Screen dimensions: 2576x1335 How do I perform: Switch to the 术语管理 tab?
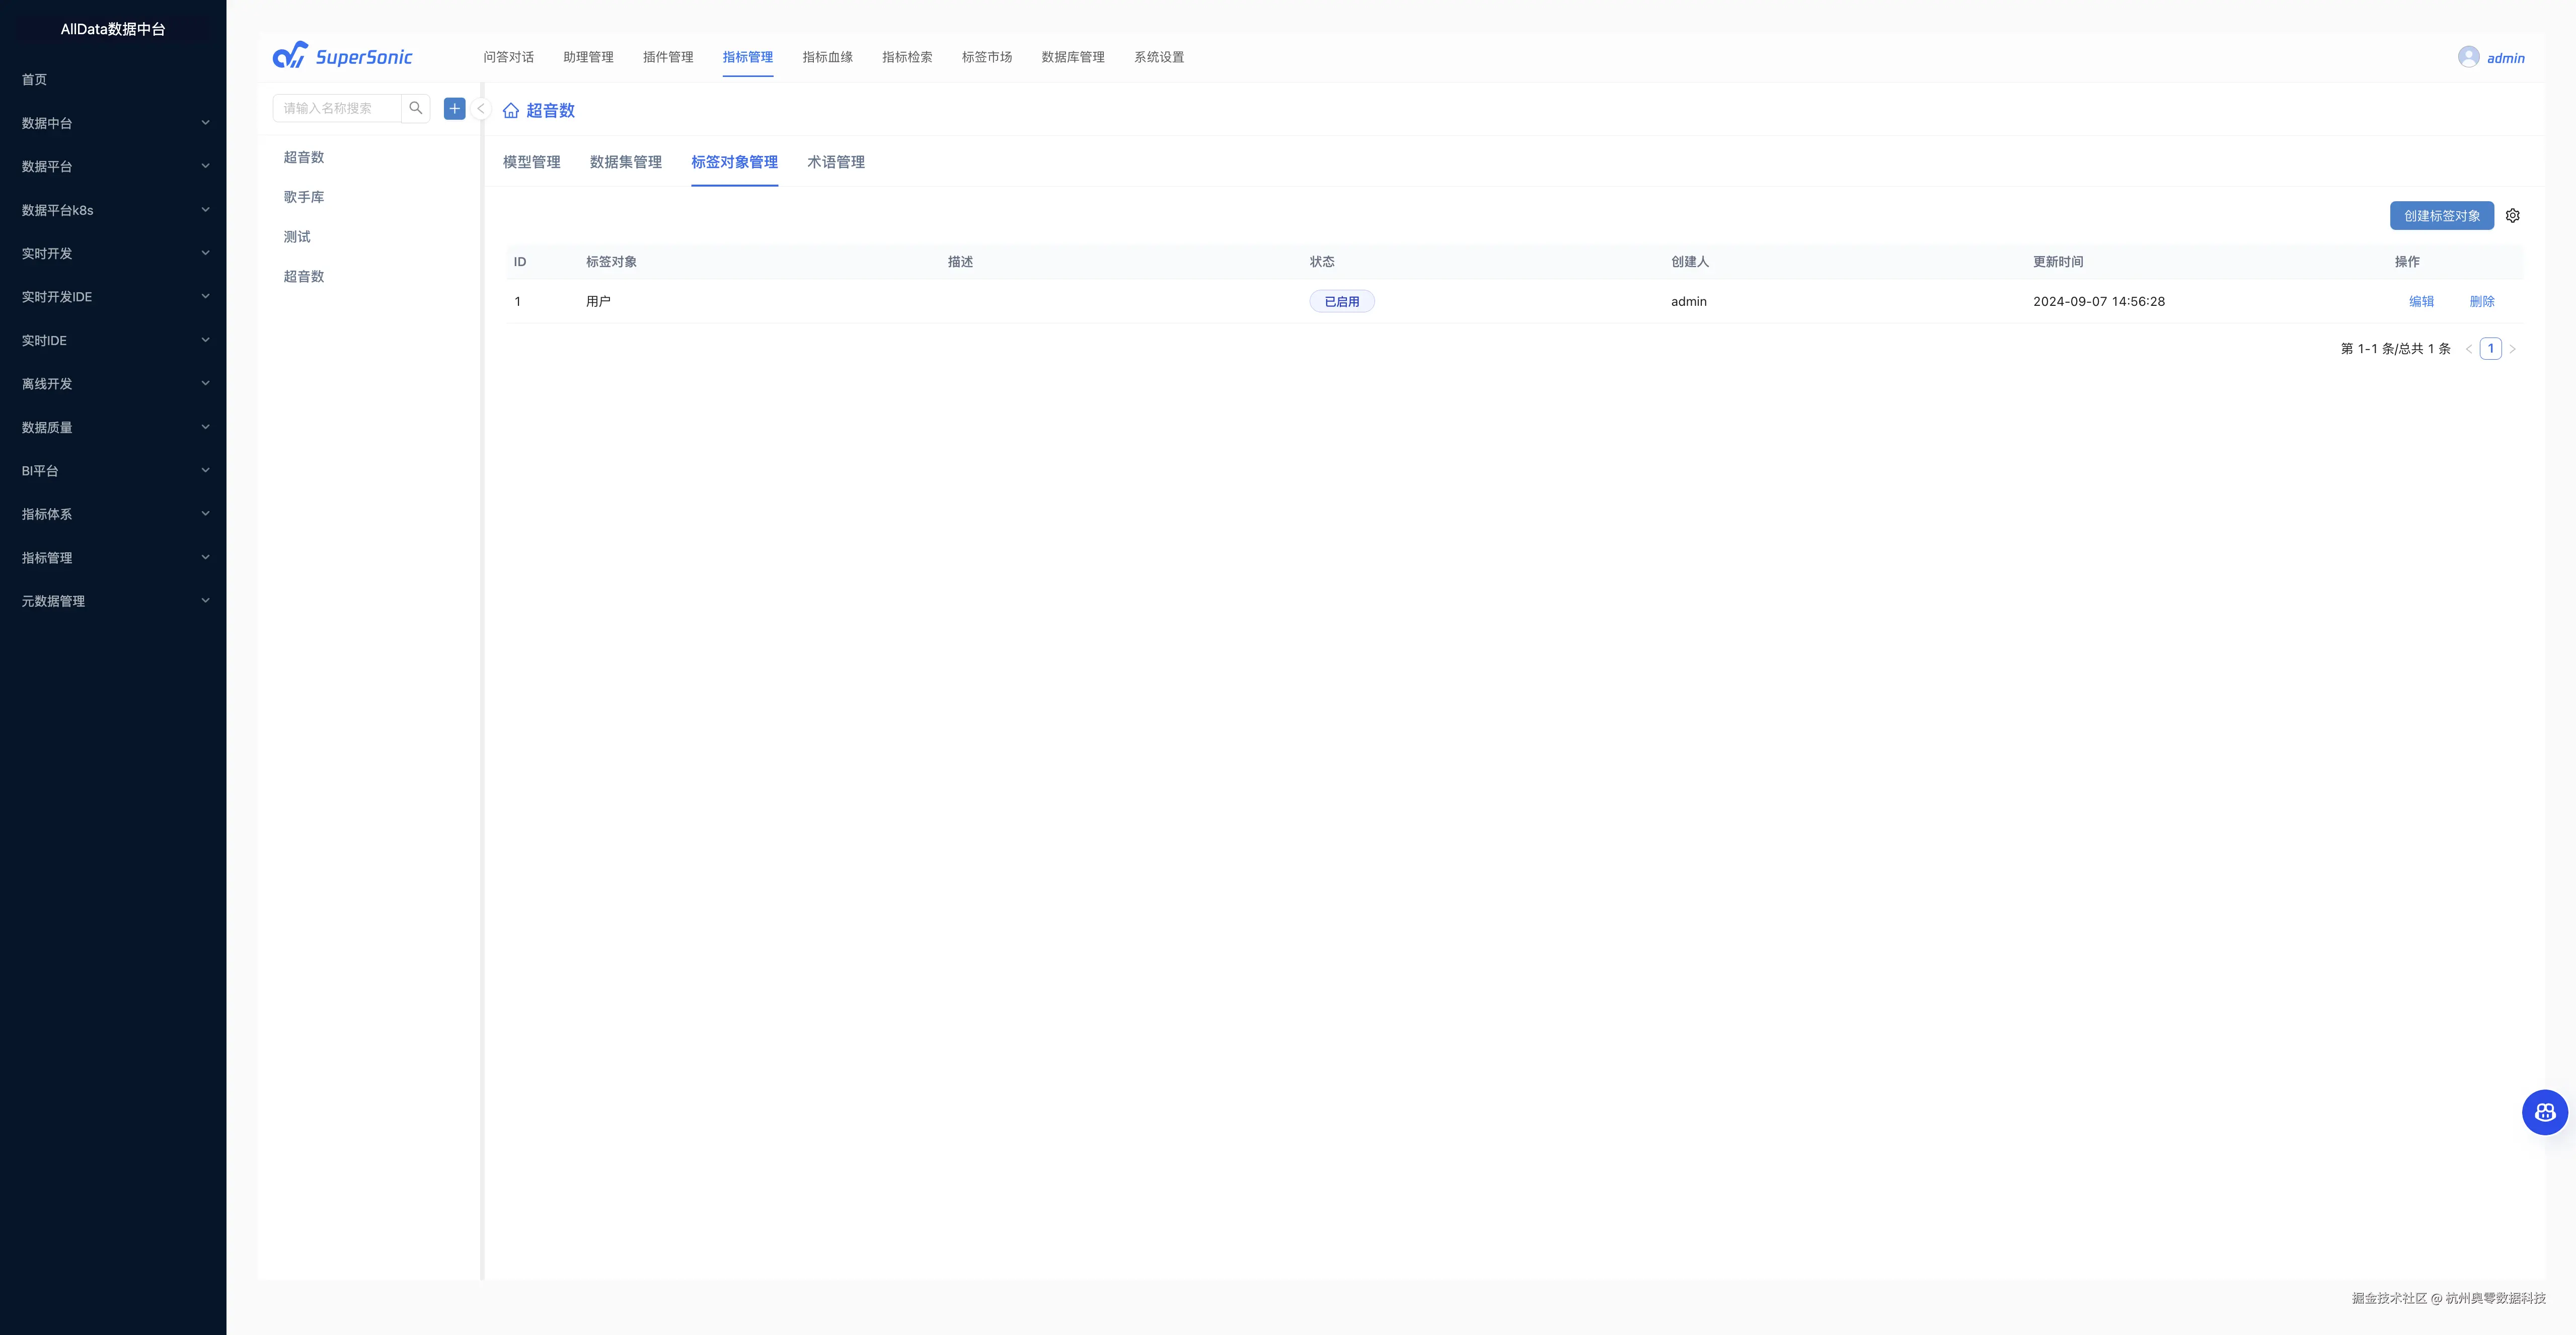click(835, 162)
